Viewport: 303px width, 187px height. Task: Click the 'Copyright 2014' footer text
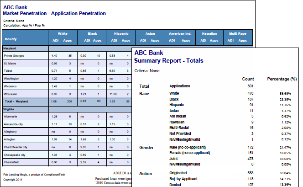coord(13,180)
